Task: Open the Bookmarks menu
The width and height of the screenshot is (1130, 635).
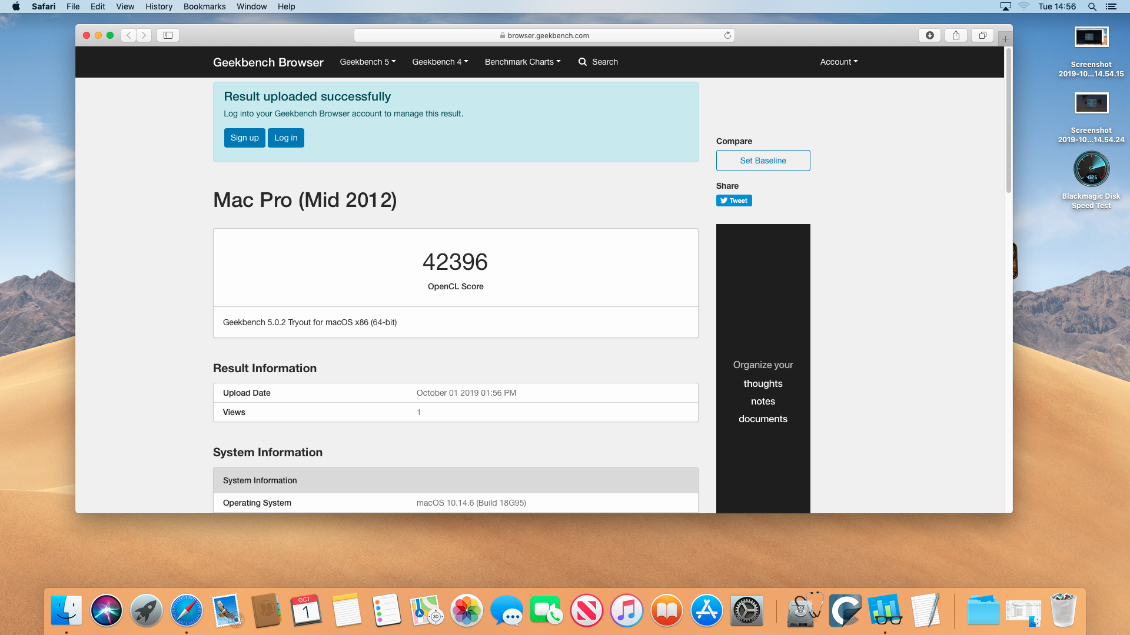Action: 204,6
